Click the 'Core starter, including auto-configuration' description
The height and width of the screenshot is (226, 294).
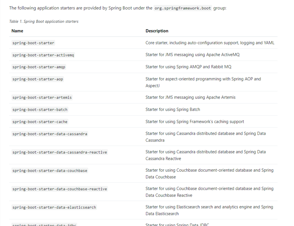point(210,43)
